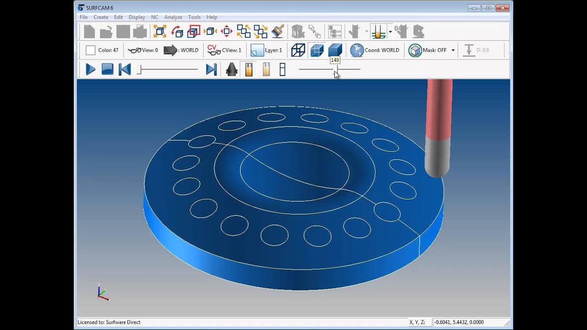Screen dimensions: 587x330
Task: Click the Fit view icon with orange arrows
Action: [160, 31]
